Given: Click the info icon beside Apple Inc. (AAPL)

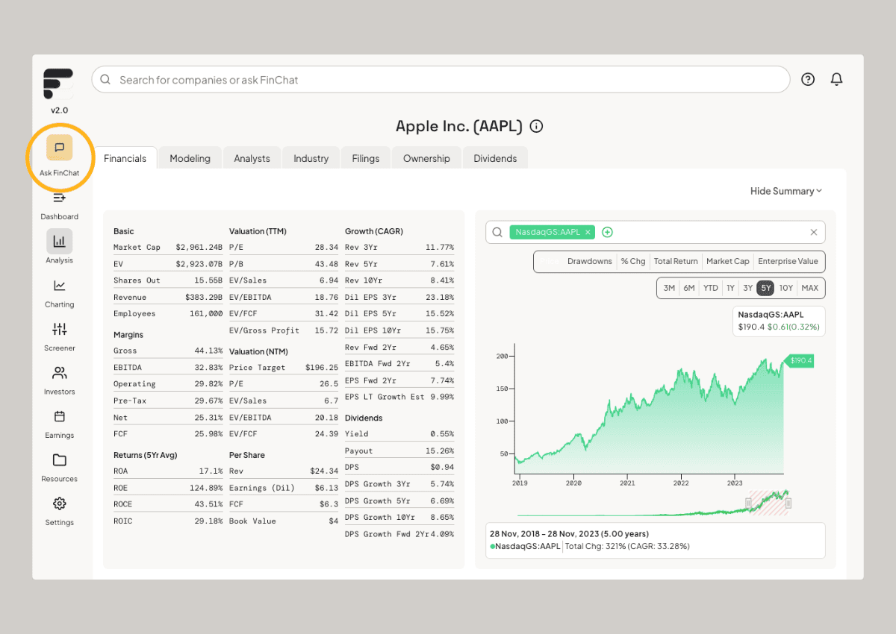Looking at the screenshot, I should (536, 126).
